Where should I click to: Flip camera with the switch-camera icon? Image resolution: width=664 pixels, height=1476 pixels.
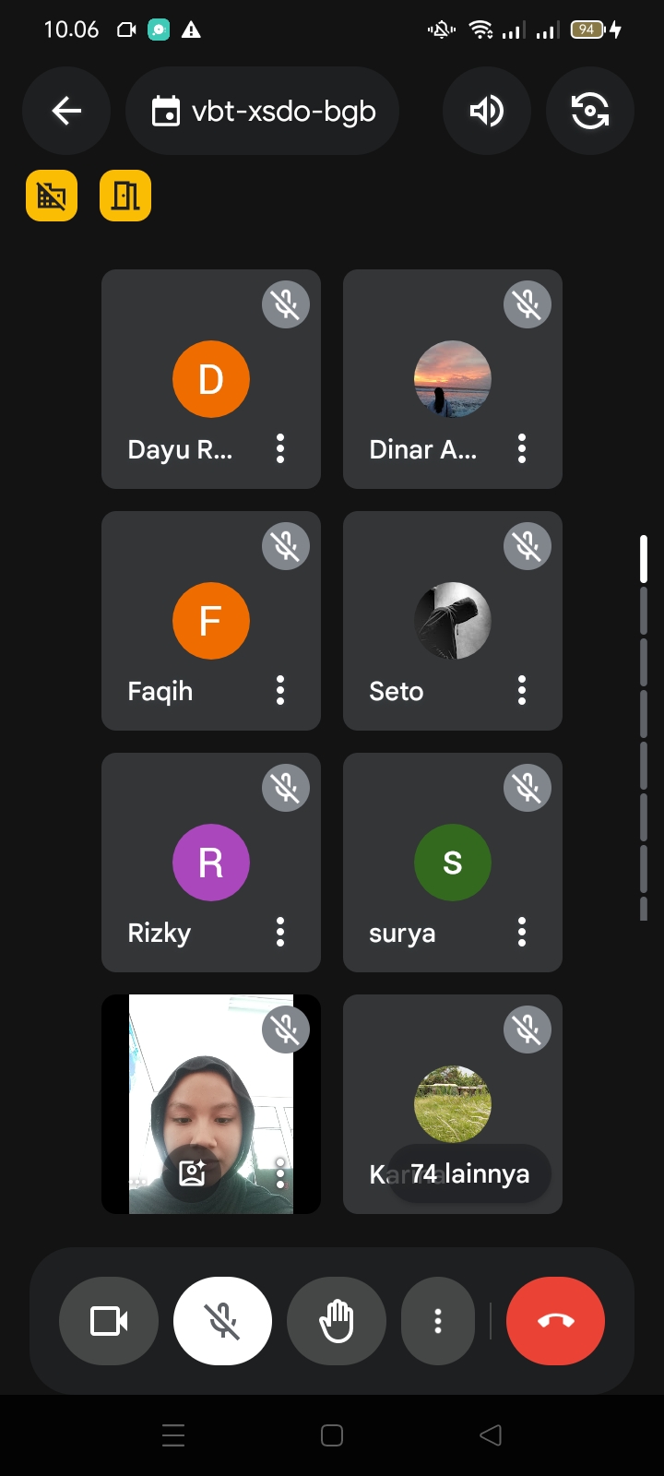coord(590,111)
